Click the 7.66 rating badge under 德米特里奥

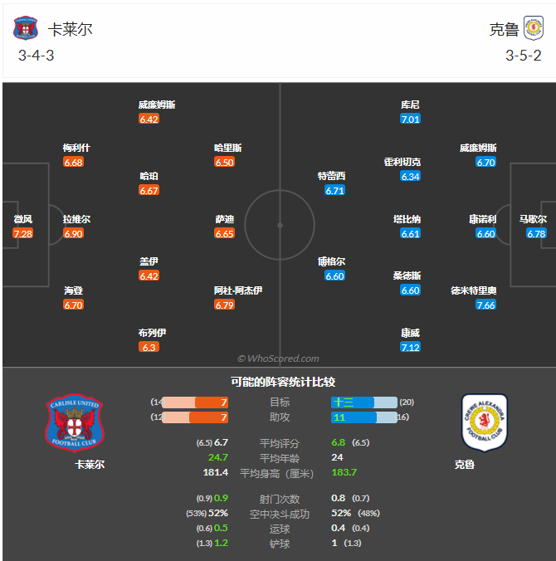point(485,305)
